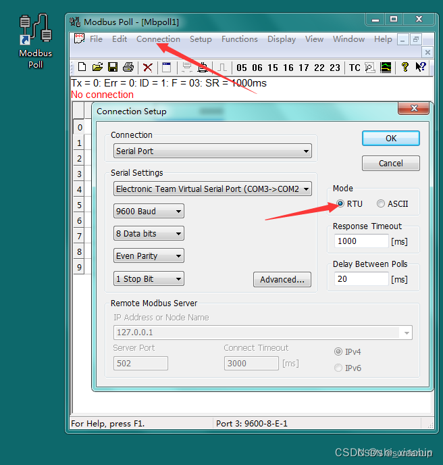
Task: Click the TC test center toolbar button
Action: [x=355, y=68]
